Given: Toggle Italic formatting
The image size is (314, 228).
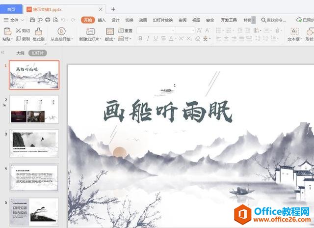Looking at the screenshot, I should point(148,38).
